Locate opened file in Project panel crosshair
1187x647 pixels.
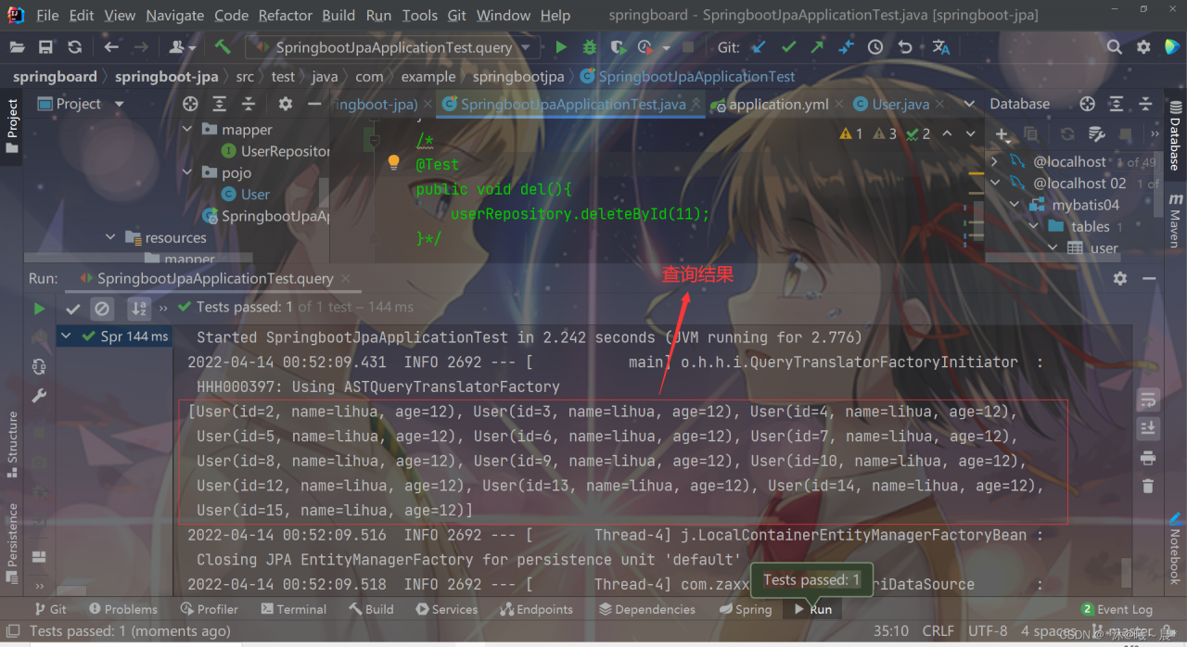point(190,104)
